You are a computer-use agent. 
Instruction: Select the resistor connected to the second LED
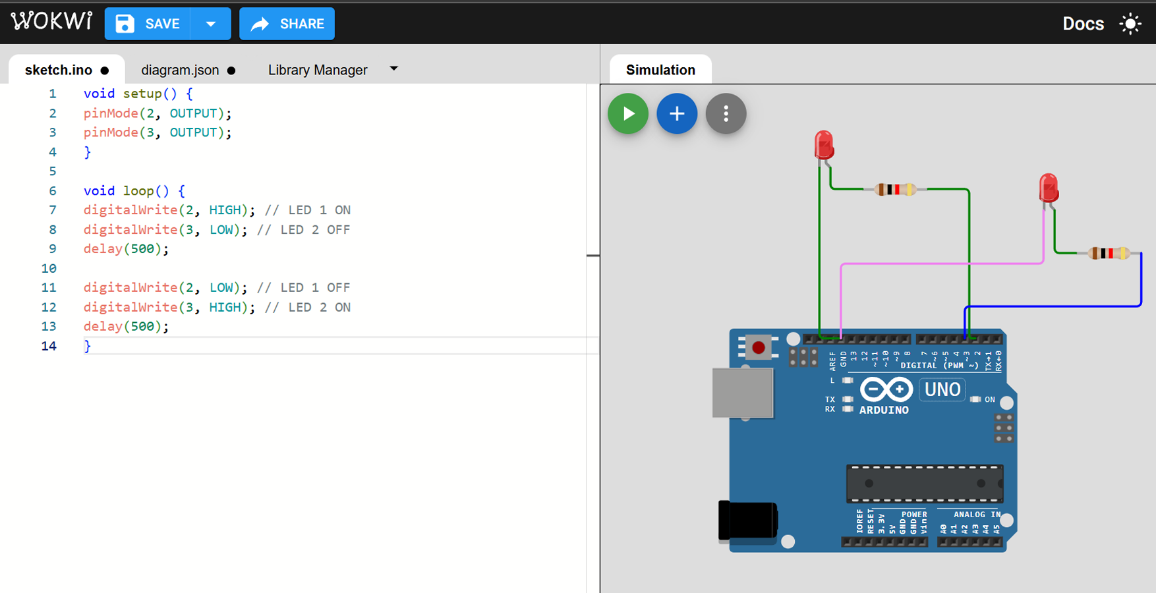point(1109,253)
